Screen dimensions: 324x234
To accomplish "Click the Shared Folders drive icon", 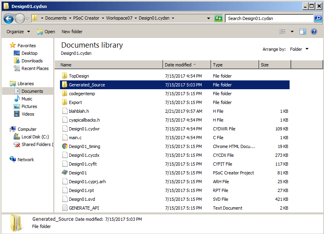I will click(x=17, y=144).
